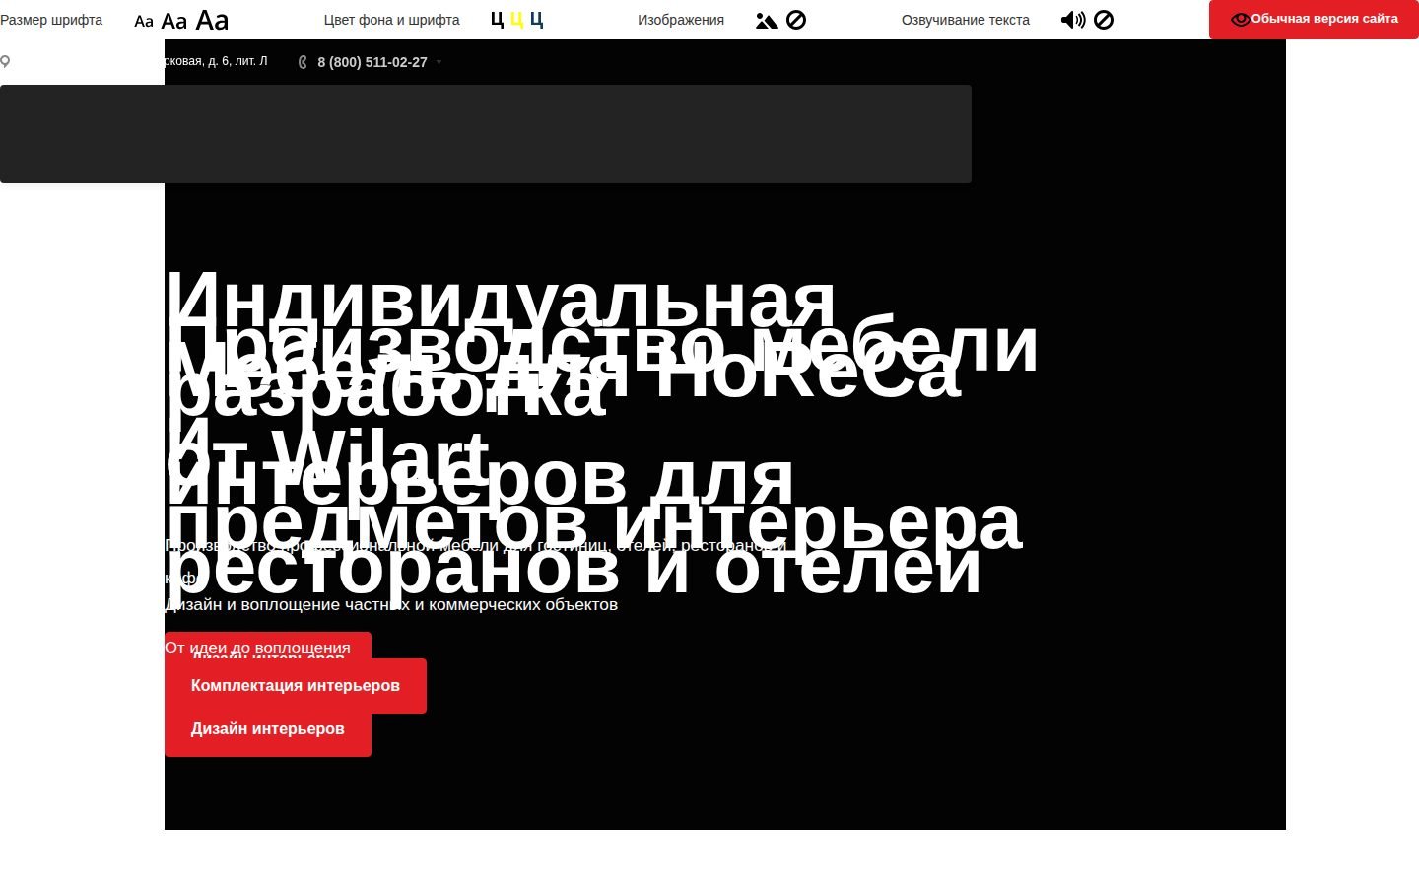Turn on text-to-speech speaker icon
The height and width of the screenshot is (887, 1419).
[x=1073, y=20]
